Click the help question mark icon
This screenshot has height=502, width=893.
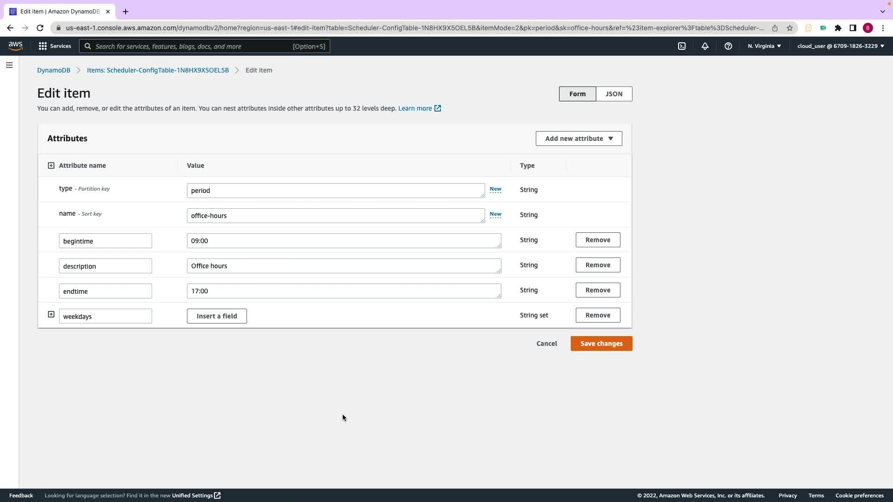[x=728, y=46]
